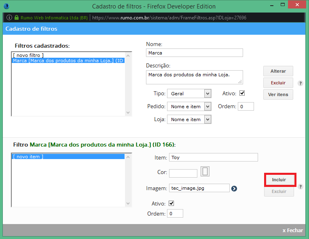The image size is (309, 239).
Task: Click the down arrow of filters list scrollbar
Action: pyautogui.click(x=128, y=113)
